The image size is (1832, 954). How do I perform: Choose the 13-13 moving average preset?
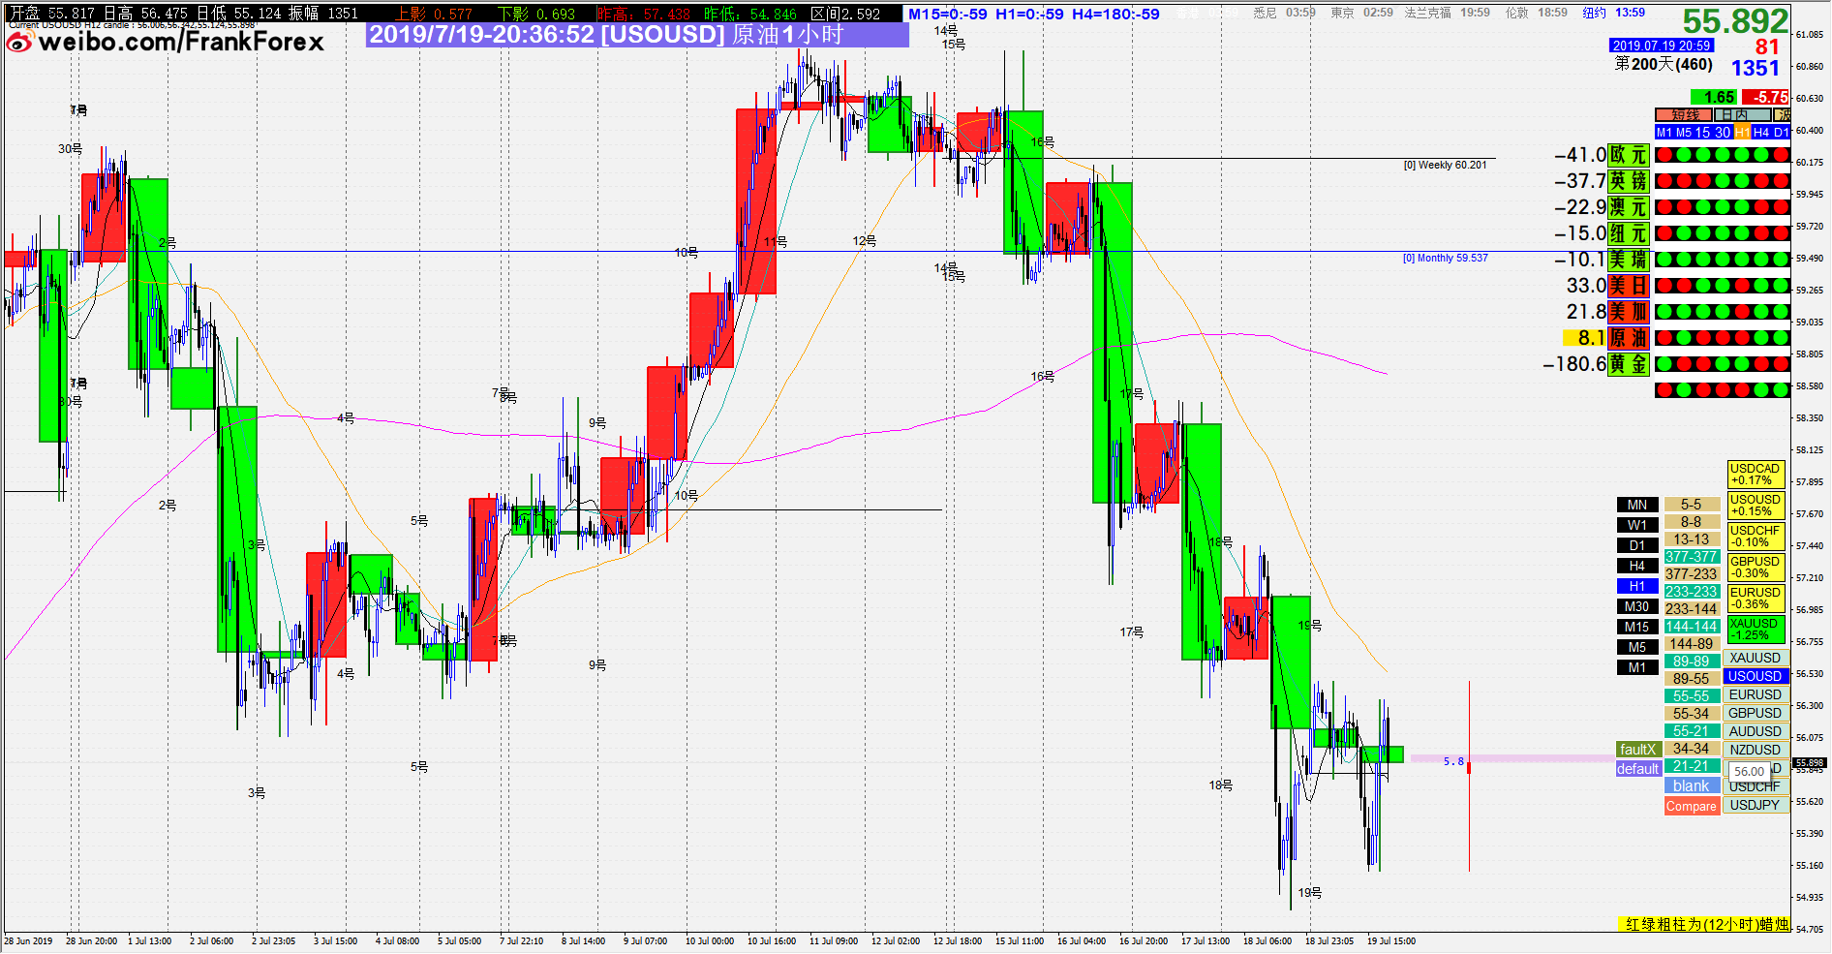[1692, 539]
